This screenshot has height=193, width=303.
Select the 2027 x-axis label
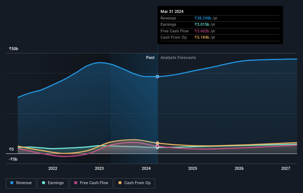point(286,168)
